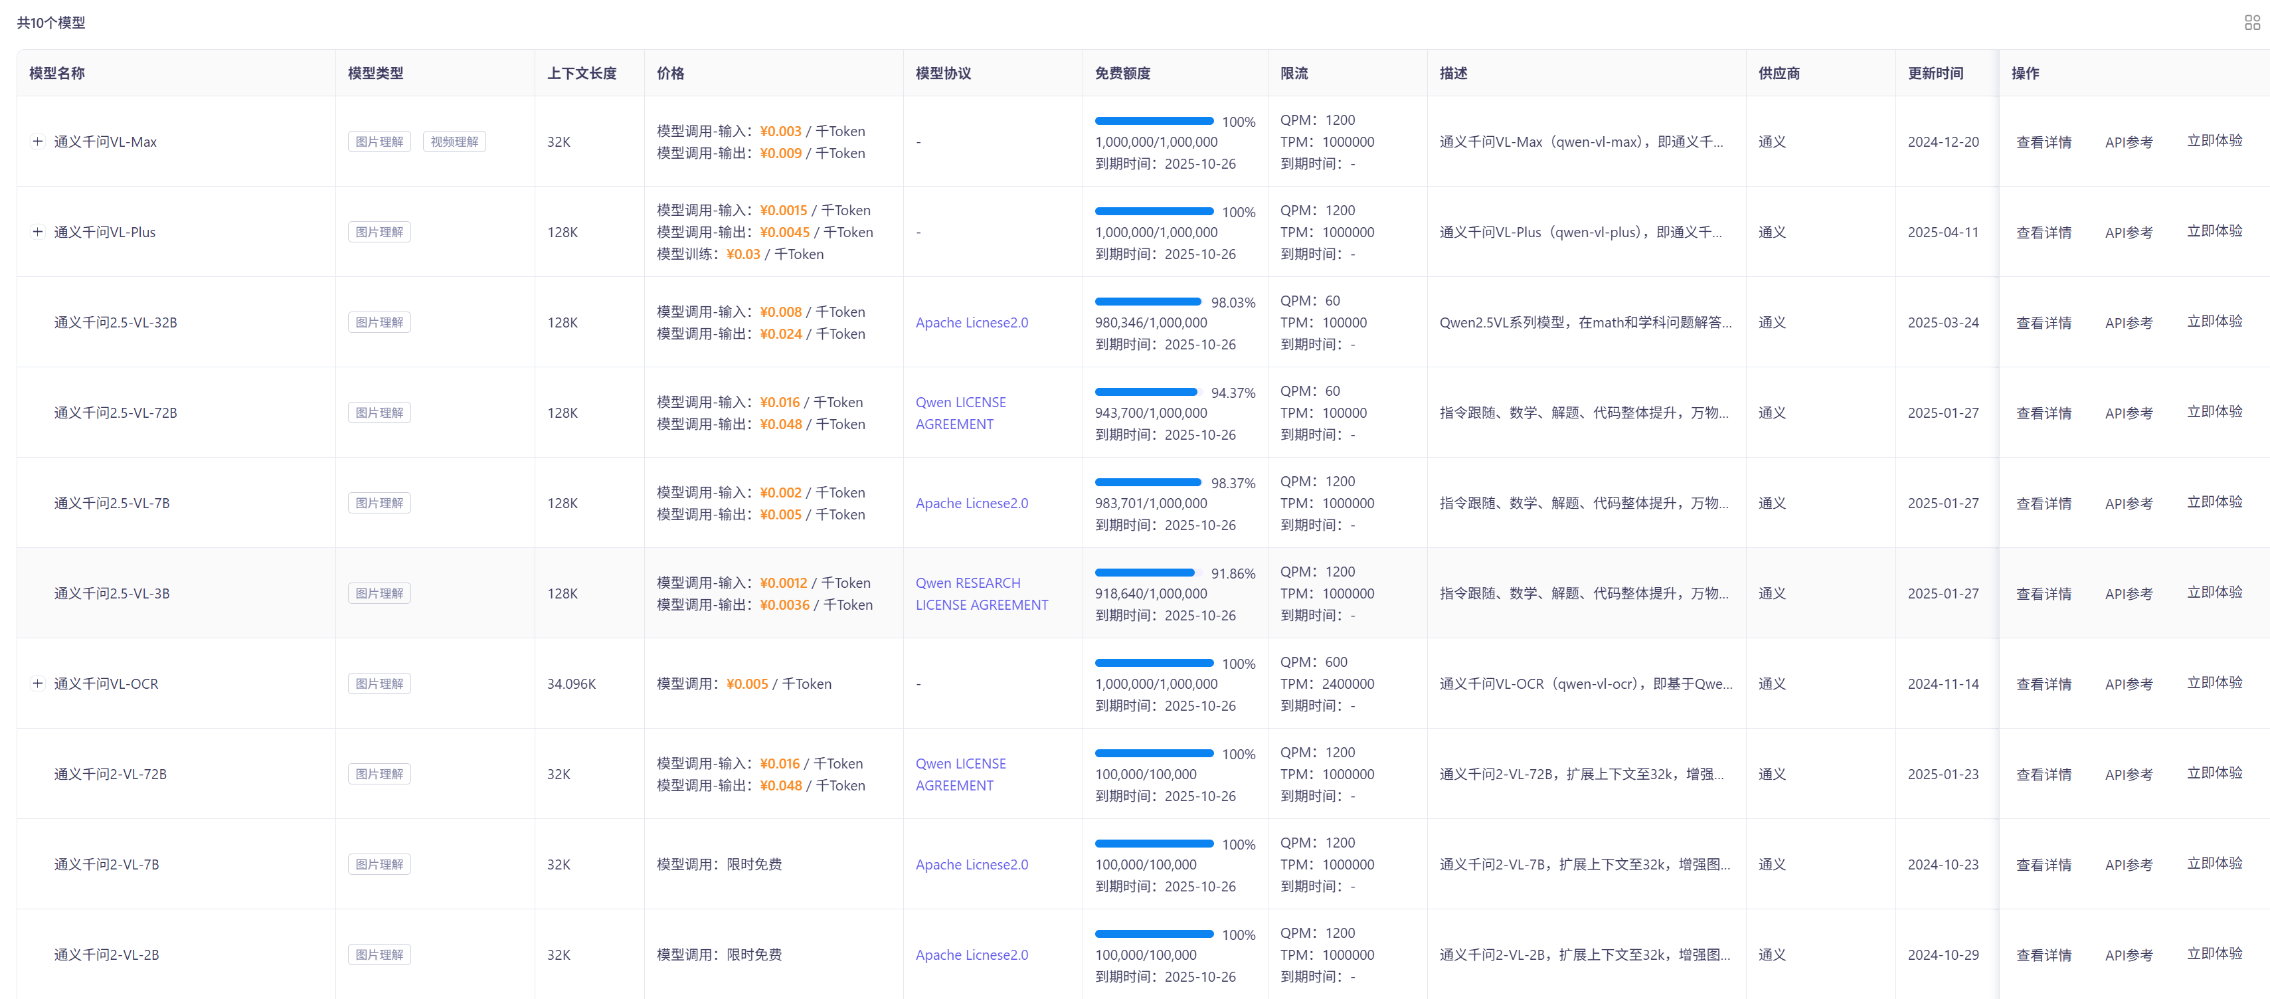The height and width of the screenshot is (999, 2270).
Task: Open API参考 for 通义千问2.5-VL-3B
Action: click(x=2128, y=594)
